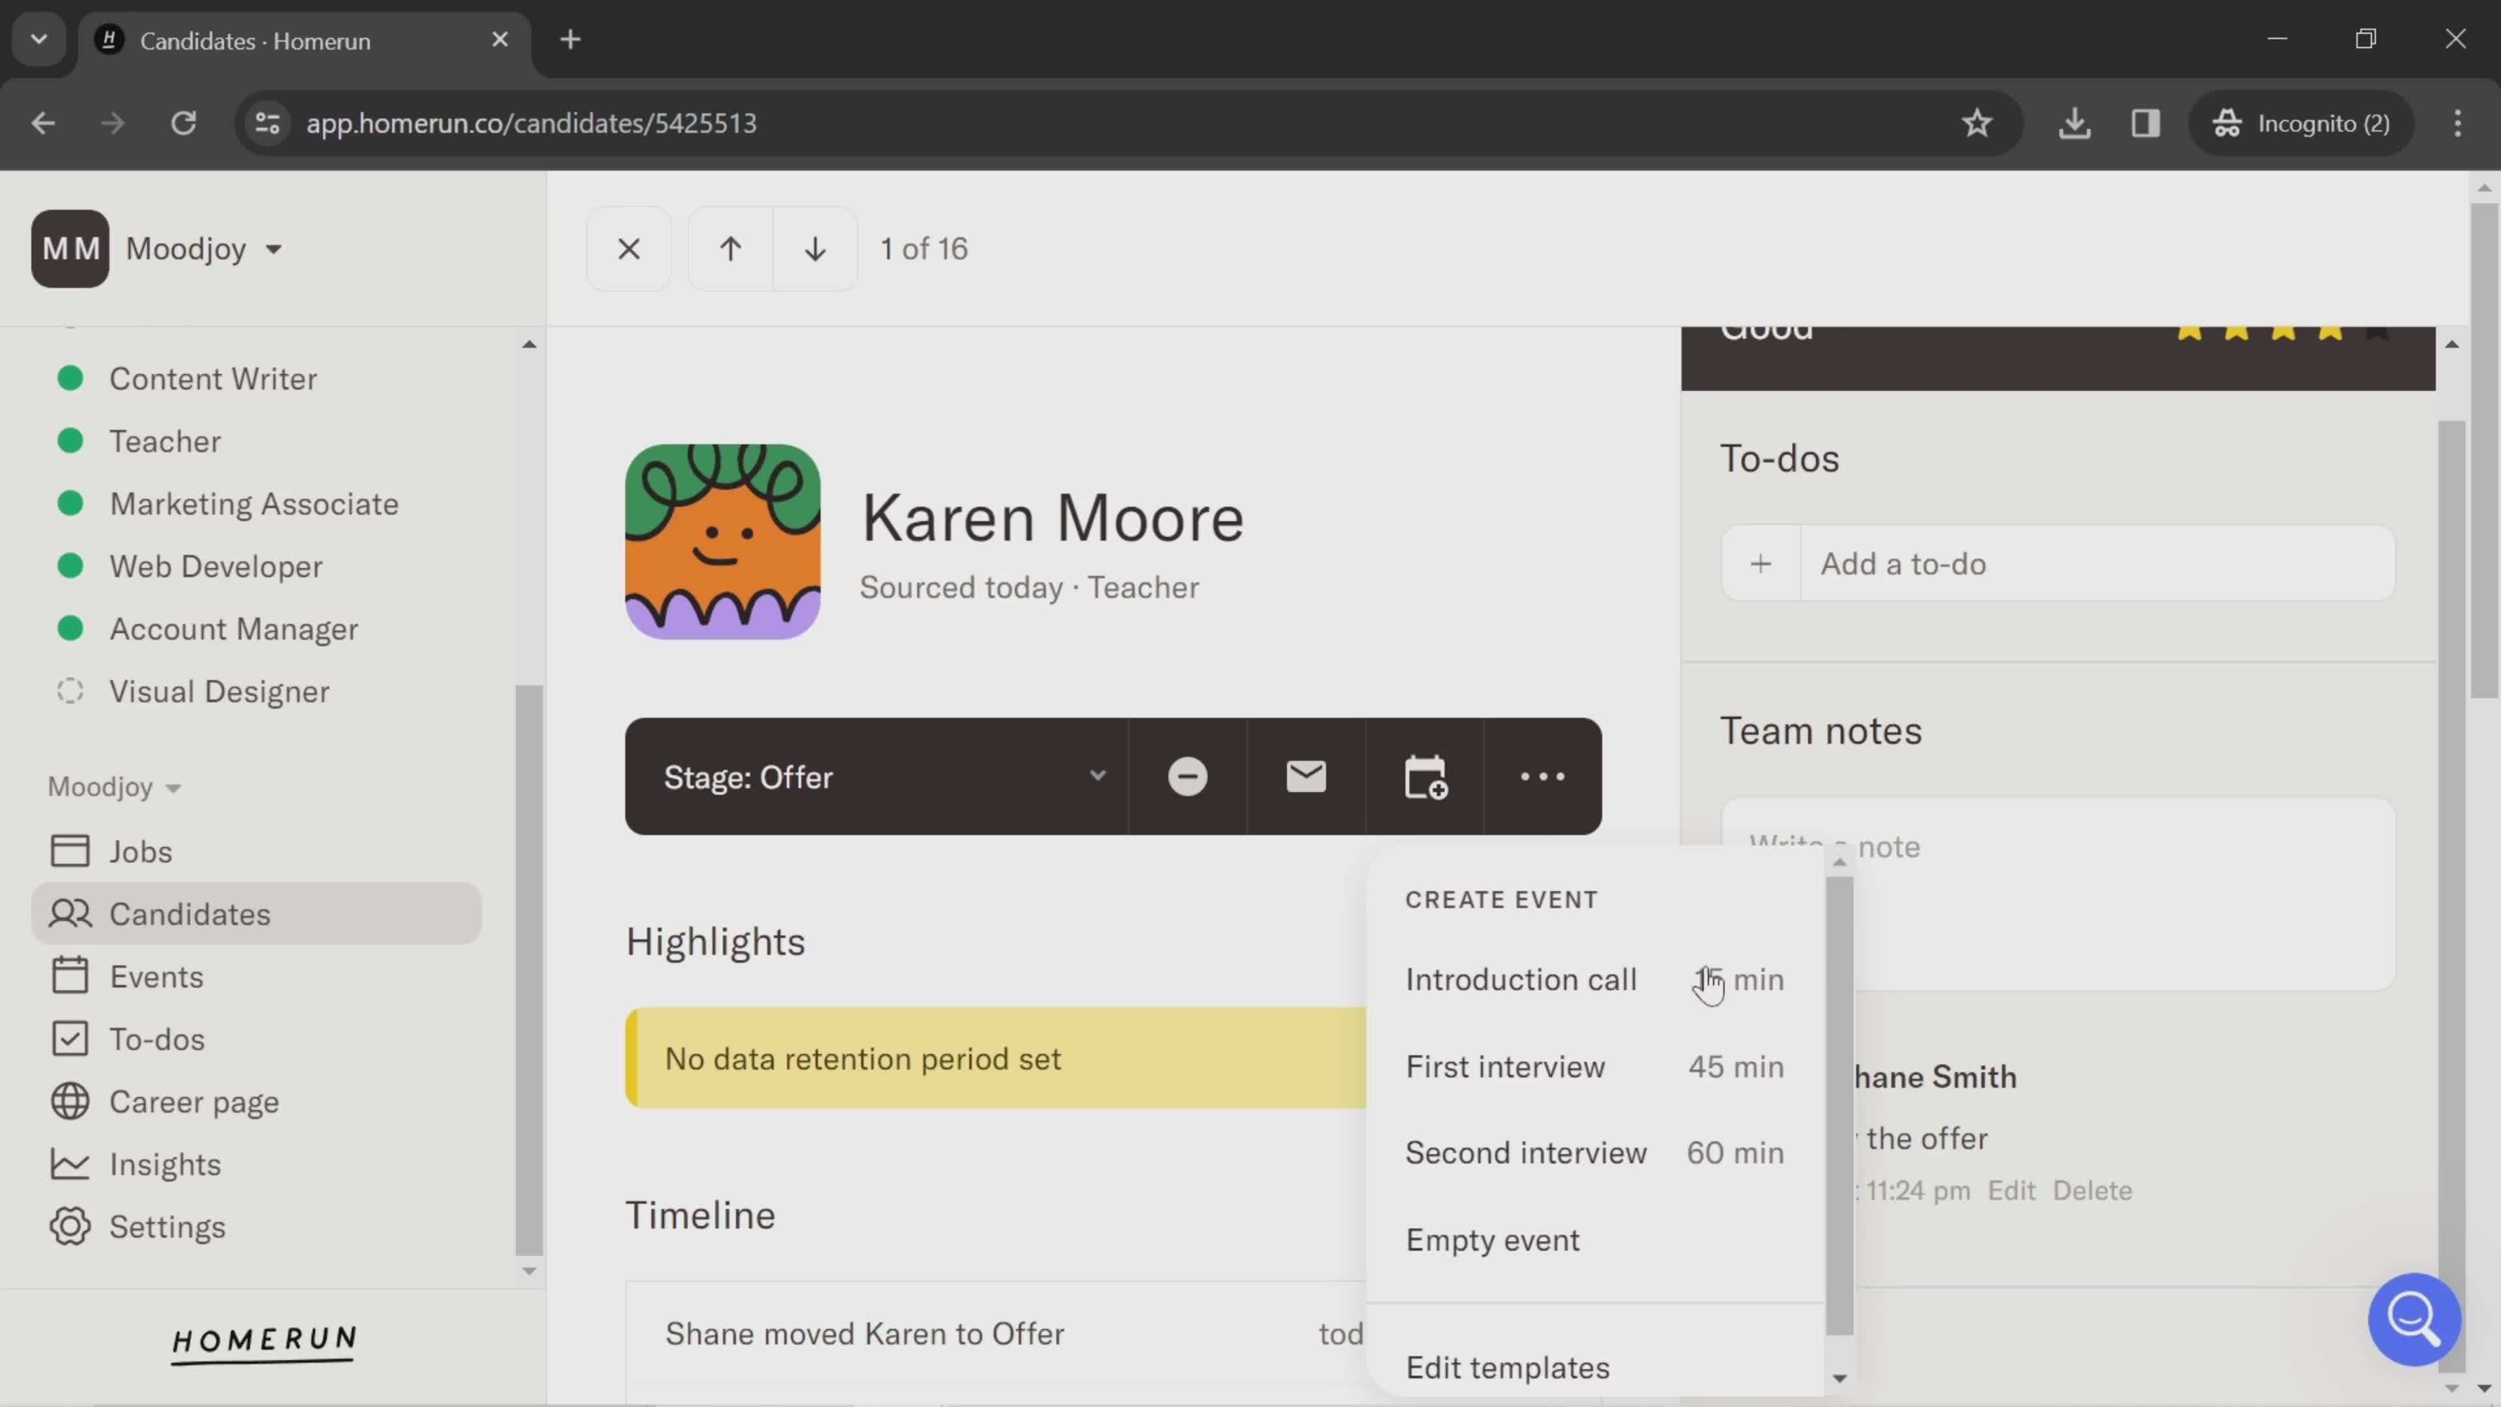
Task: Select First interview event template
Action: coord(1594,1066)
